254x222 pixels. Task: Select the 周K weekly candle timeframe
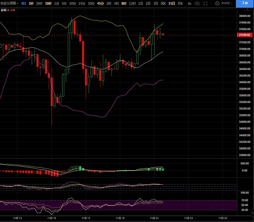pyautogui.click(x=163, y=3)
